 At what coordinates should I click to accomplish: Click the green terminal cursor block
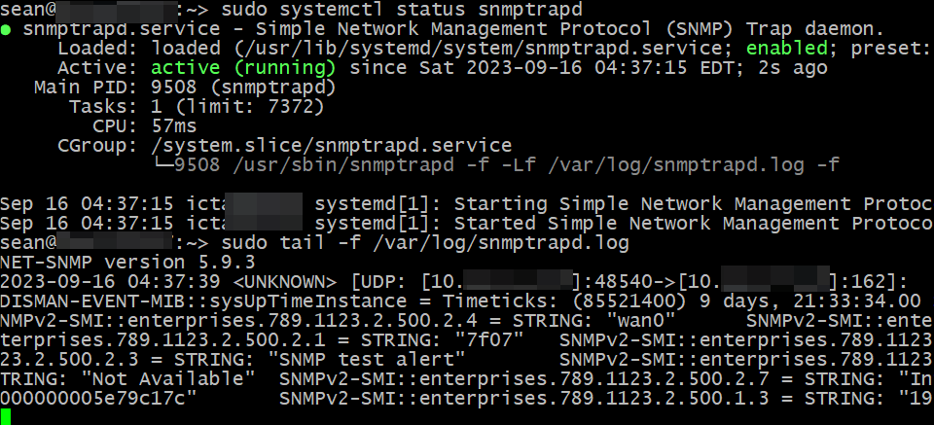click(6, 416)
